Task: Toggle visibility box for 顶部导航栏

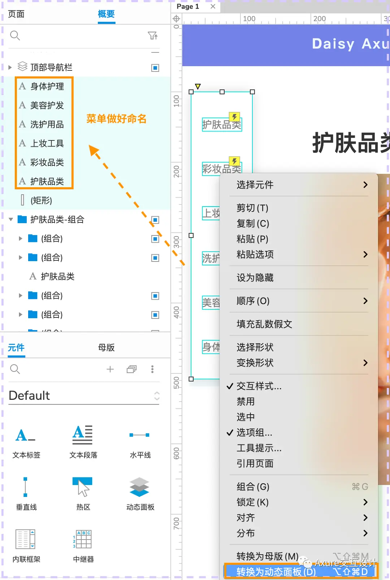Action: click(x=155, y=68)
